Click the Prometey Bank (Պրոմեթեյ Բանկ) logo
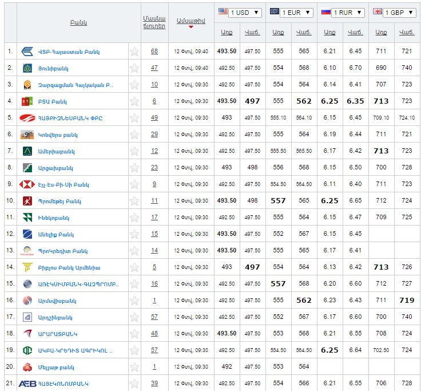421x391 pixels. 27,201
